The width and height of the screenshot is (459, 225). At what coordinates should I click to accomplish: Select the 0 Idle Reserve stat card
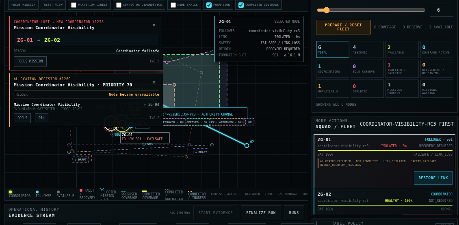pos(367,69)
